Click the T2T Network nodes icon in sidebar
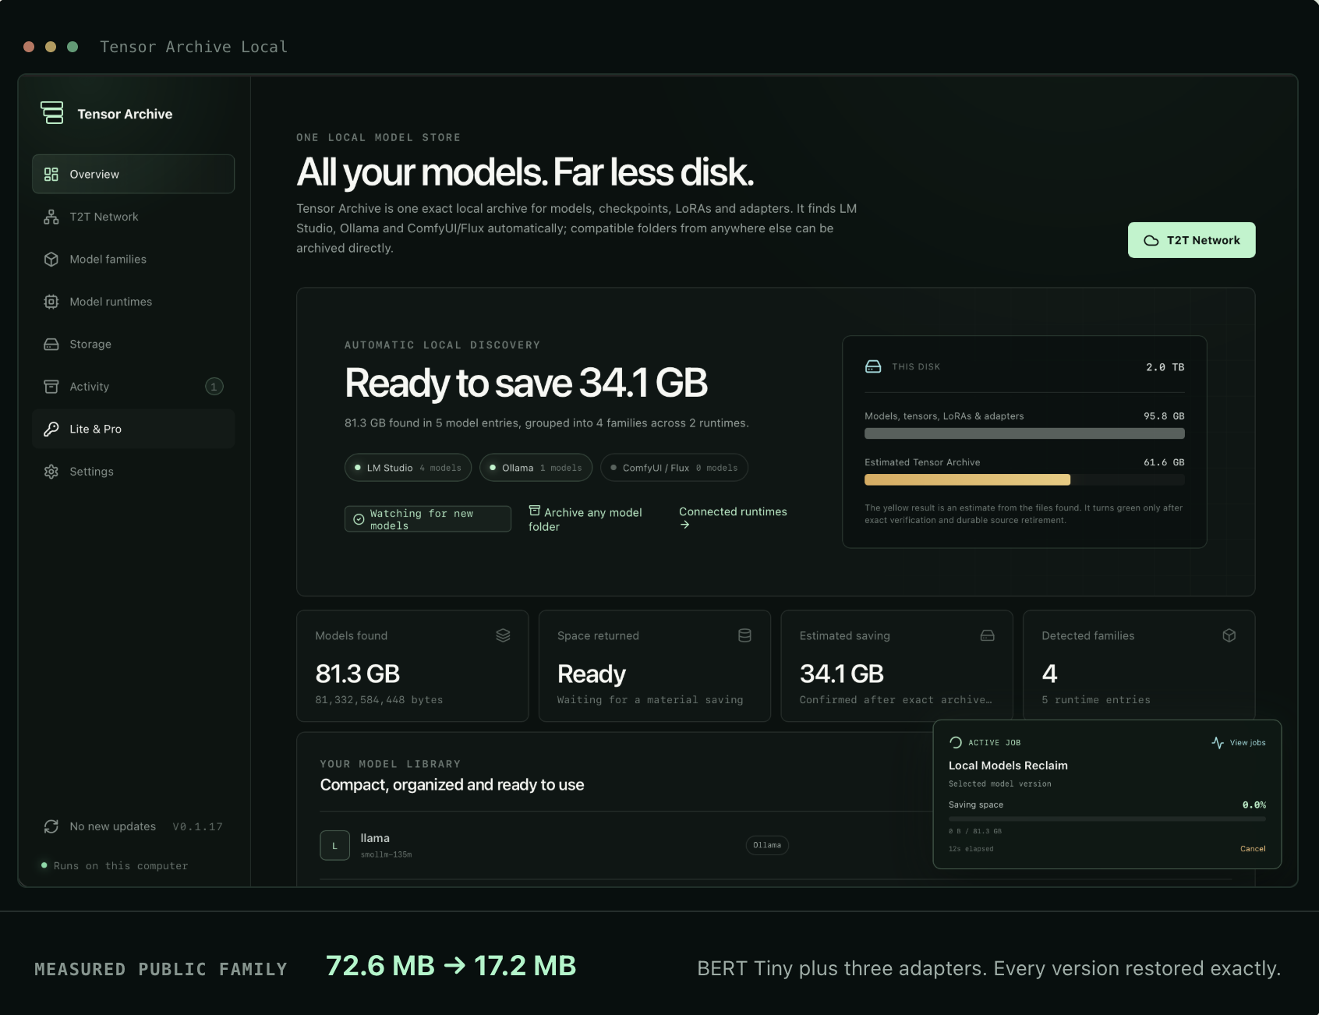 [51, 217]
